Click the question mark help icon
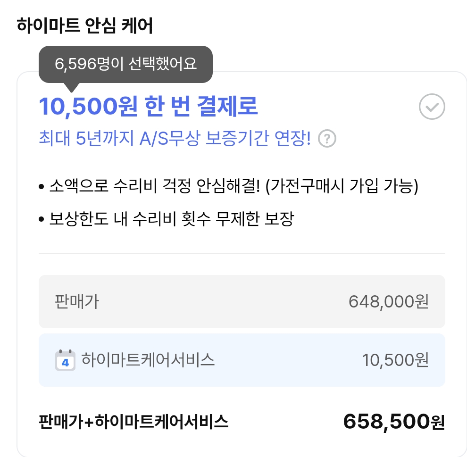The height and width of the screenshot is (457, 467). pyautogui.click(x=327, y=139)
